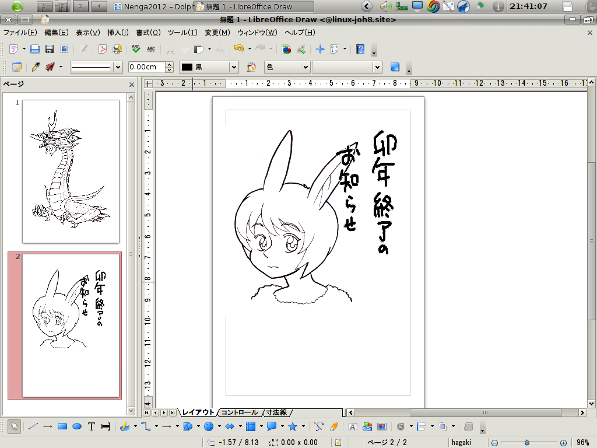597x448 pixels.
Task: Print the file directly
Action: click(x=117, y=49)
